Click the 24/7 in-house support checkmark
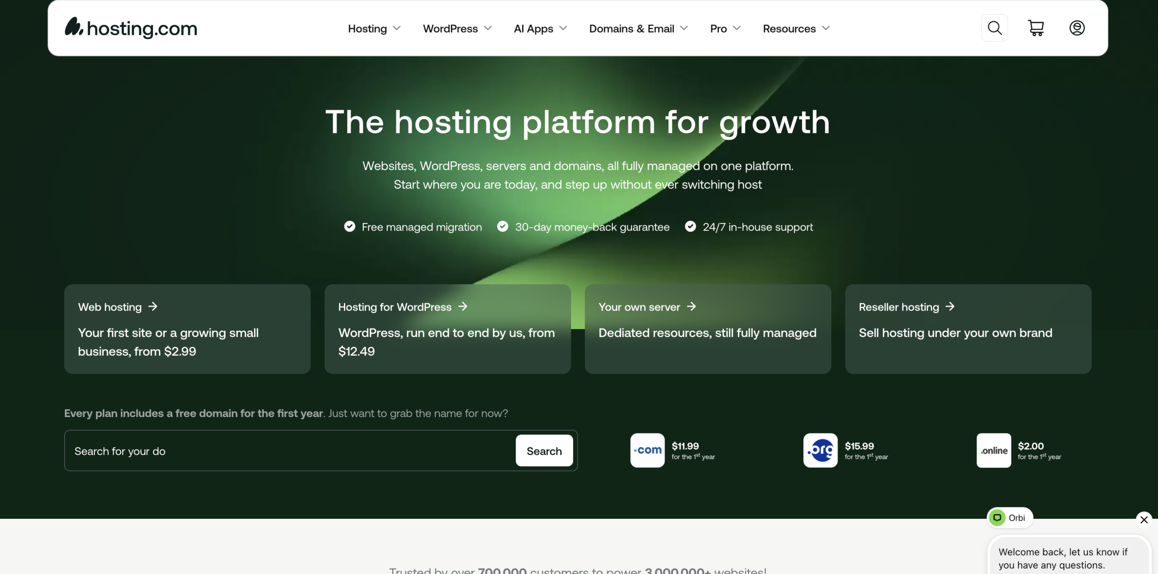Image resolution: width=1158 pixels, height=574 pixels. [690, 226]
